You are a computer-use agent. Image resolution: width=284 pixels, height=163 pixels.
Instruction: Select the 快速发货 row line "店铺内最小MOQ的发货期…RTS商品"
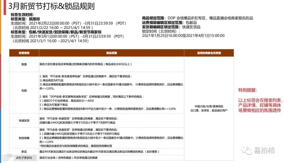77,123
